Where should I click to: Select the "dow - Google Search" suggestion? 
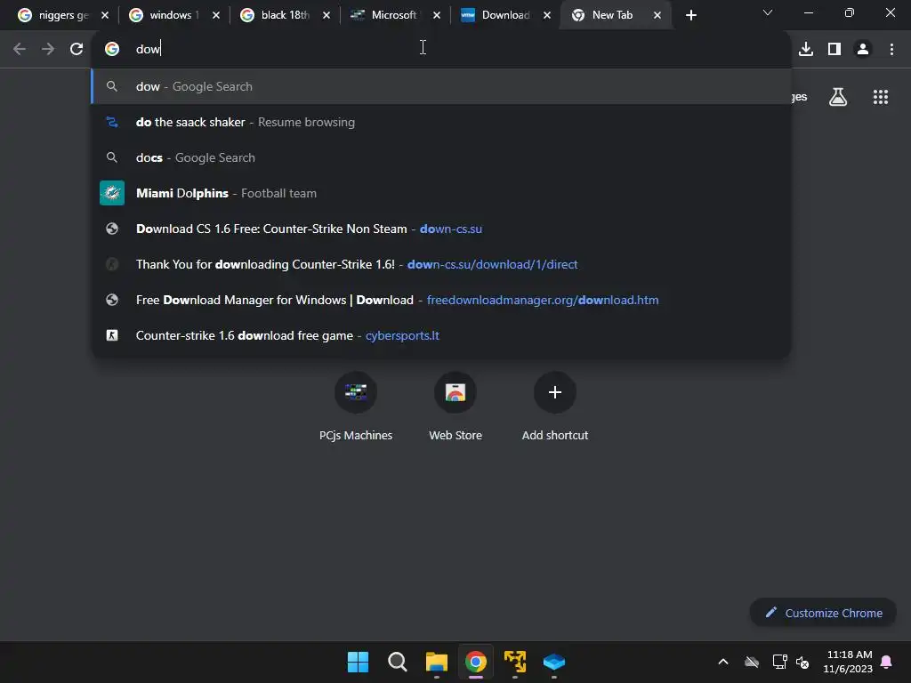441,86
